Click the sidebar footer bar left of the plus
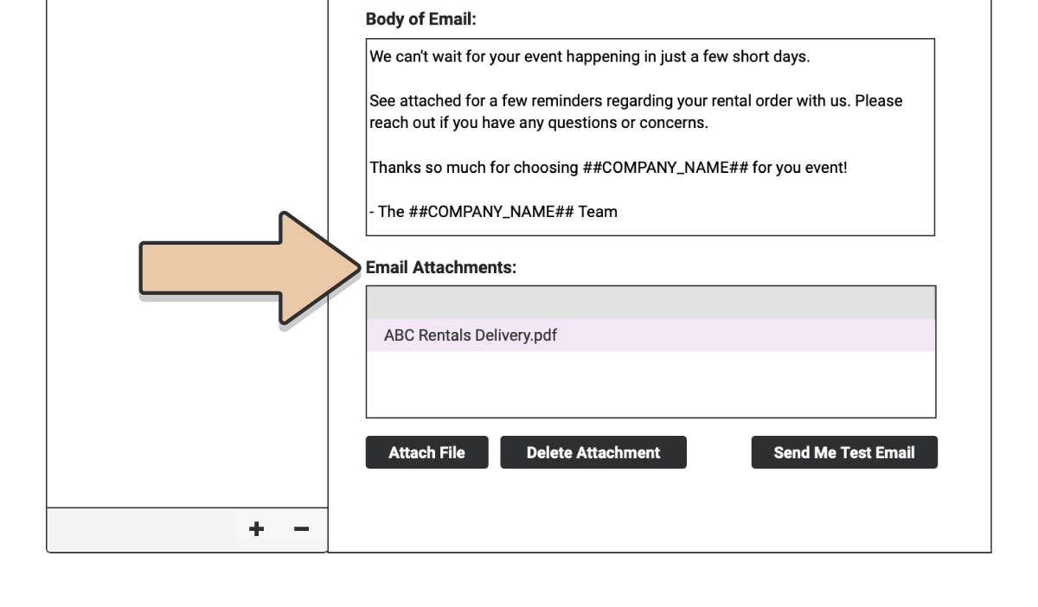Screen dimensions: 1038x607 140,529
